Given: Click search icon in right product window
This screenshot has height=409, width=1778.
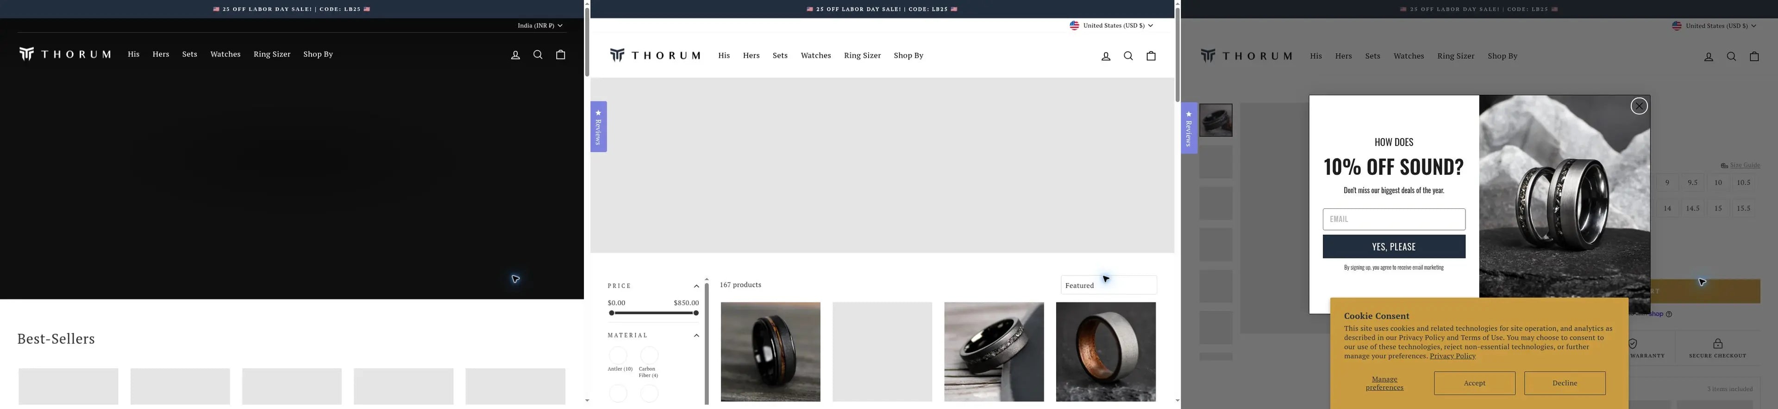Looking at the screenshot, I should point(1731,56).
